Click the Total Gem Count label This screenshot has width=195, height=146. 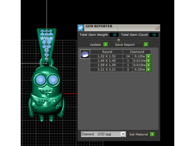(x=134, y=35)
